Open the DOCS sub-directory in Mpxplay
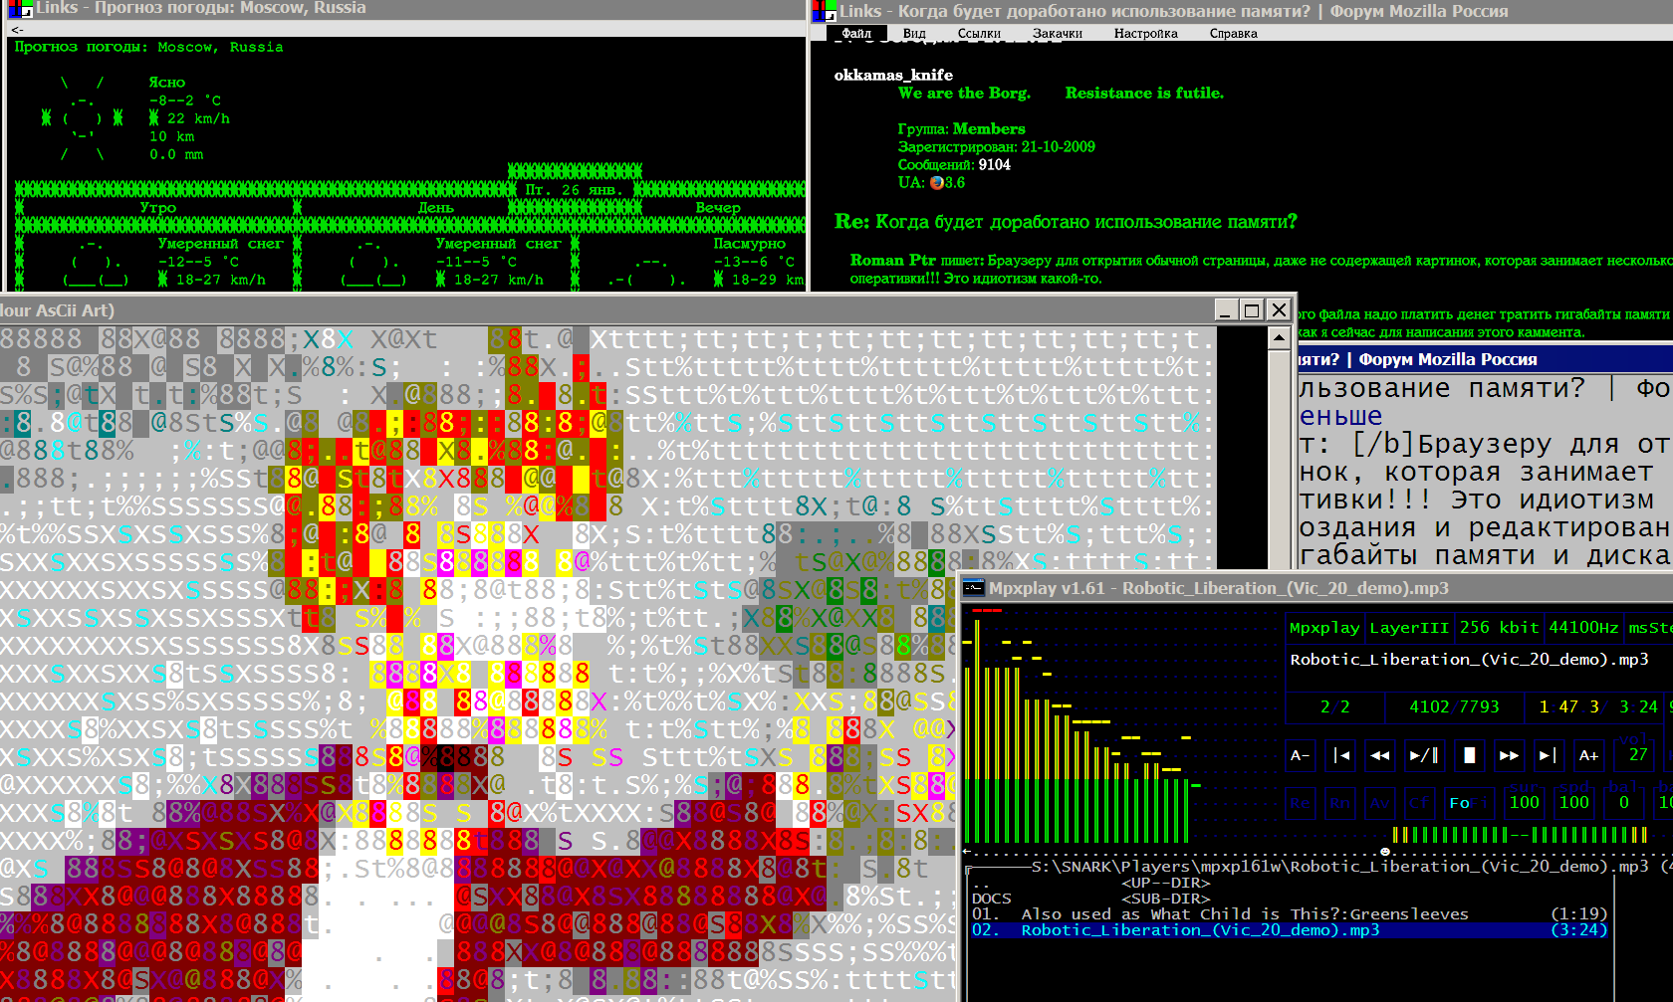This screenshot has width=1673, height=1002. (992, 899)
